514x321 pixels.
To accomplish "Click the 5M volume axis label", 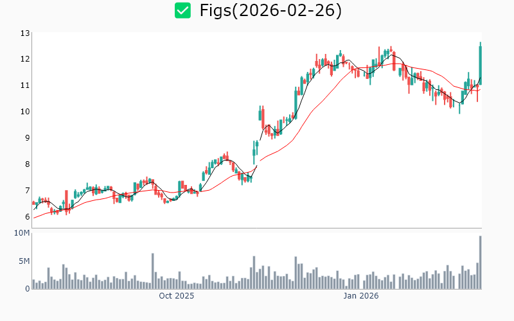I will [24, 261].
